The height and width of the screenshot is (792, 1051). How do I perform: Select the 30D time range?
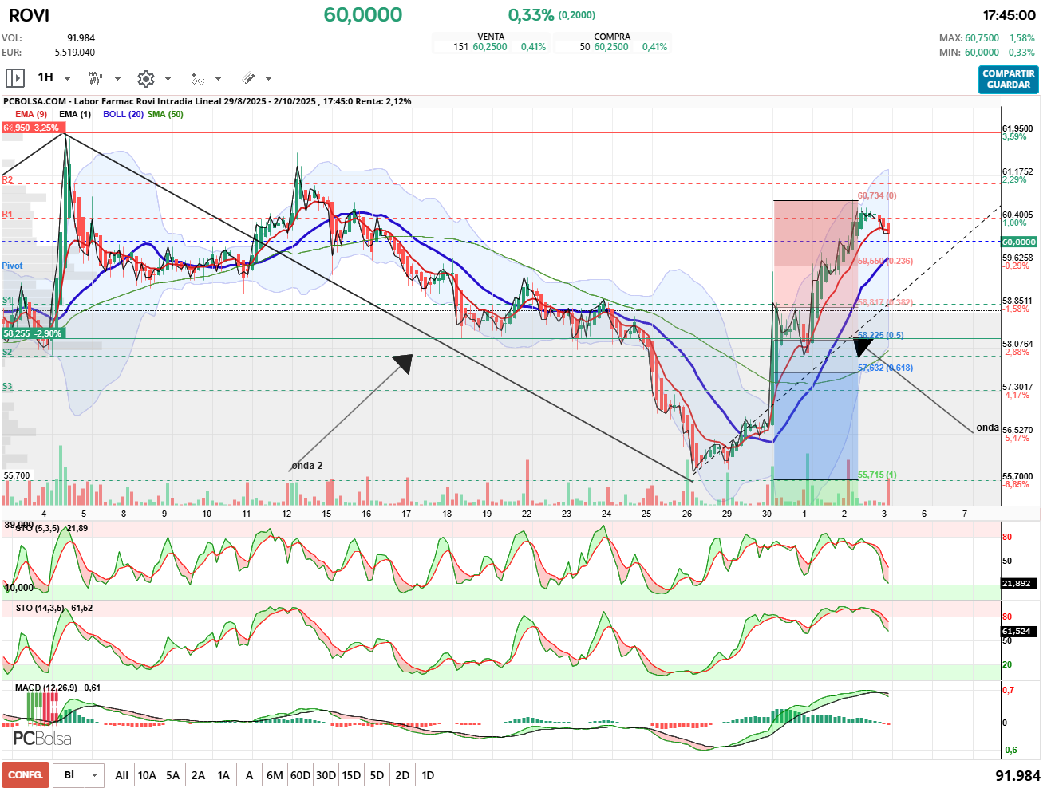pyautogui.click(x=326, y=775)
